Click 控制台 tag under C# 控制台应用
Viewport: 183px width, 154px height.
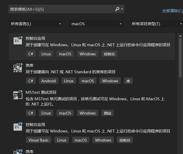(x=109, y=54)
